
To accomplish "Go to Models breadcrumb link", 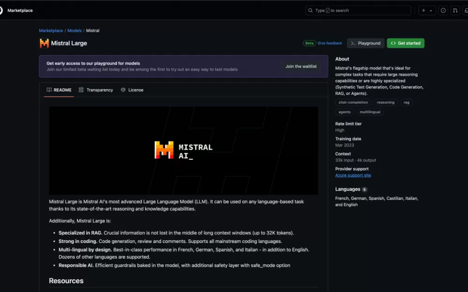I will [74, 30].
